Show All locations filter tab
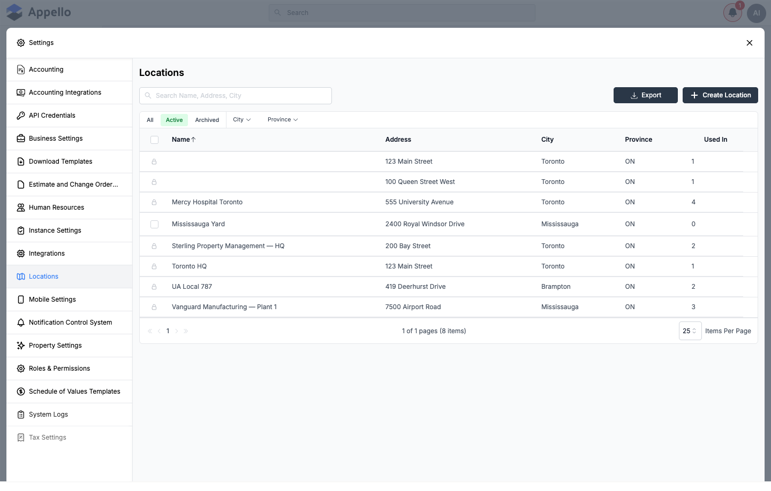Image resolution: width=771 pixels, height=491 pixels. pyautogui.click(x=150, y=120)
